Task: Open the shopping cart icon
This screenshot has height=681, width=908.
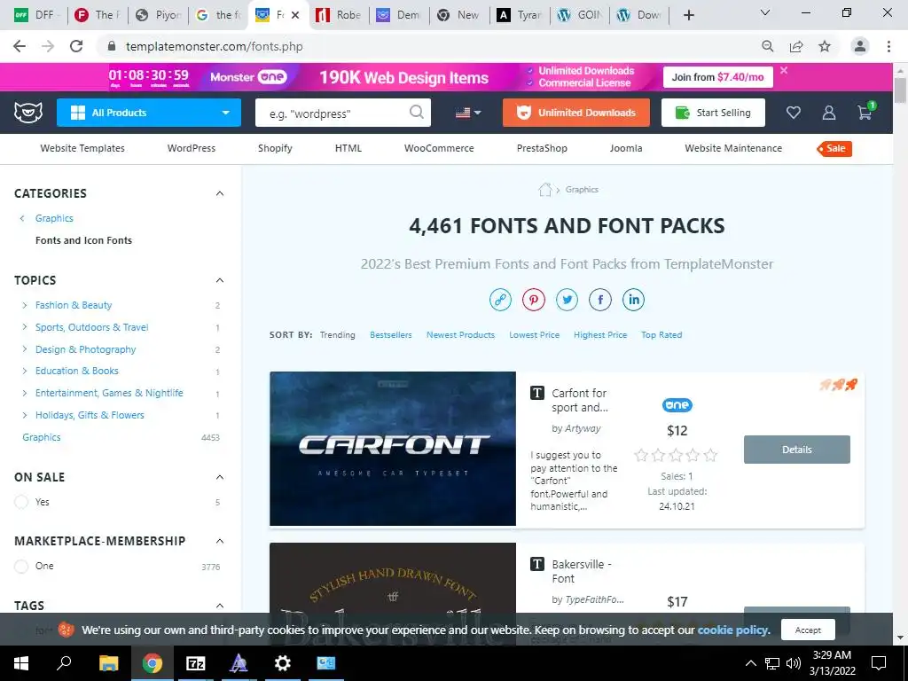Action: coord(865,111)
